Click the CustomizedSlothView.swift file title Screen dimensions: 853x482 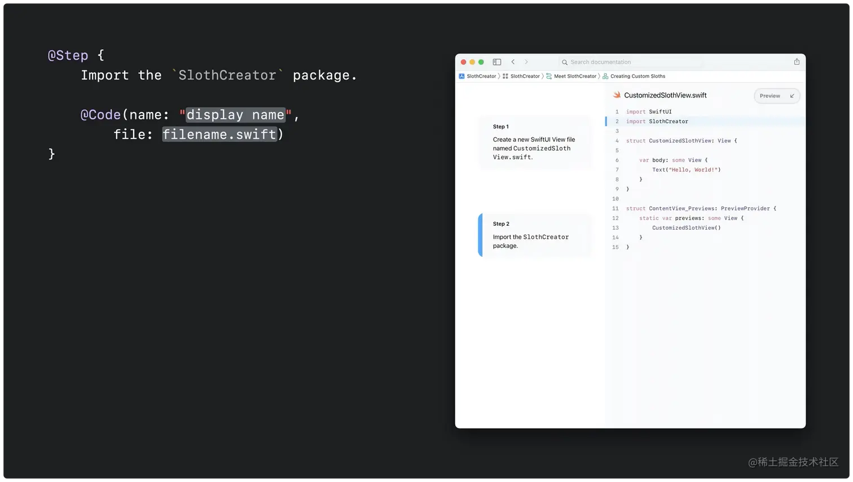(x=665, y=95)
